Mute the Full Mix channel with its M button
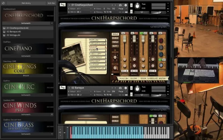The width and height of the screenshot is (223, 140). tap(123, 71)
